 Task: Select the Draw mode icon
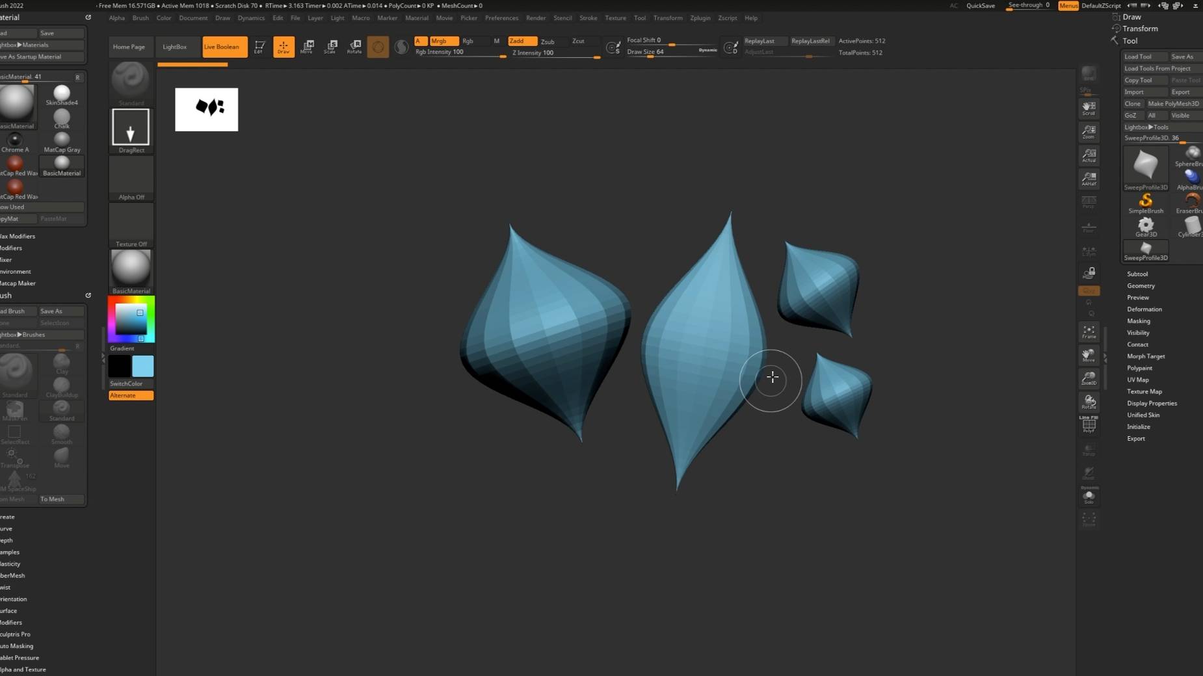click(x=284, y=46)
